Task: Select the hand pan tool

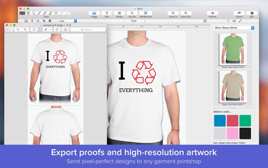Action: click(x=28, y=13)
